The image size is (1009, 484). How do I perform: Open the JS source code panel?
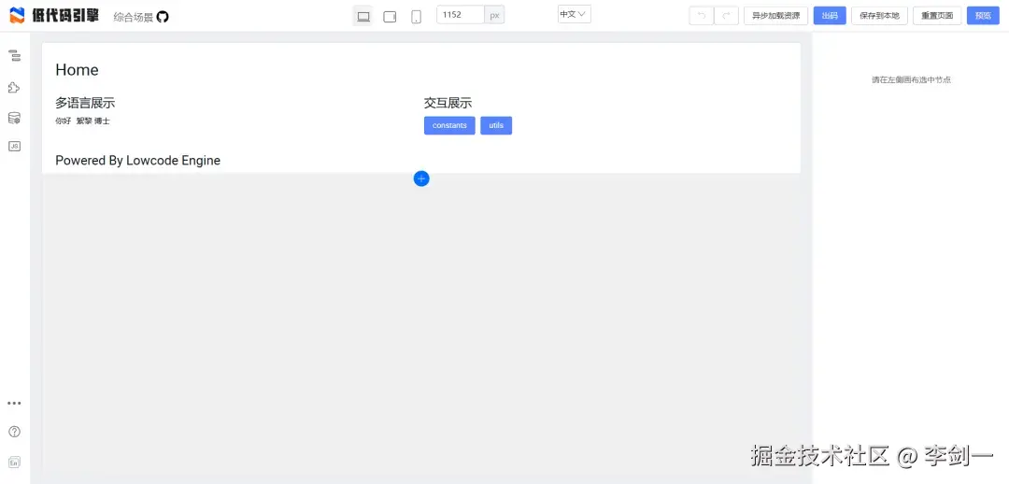(14, 146)
